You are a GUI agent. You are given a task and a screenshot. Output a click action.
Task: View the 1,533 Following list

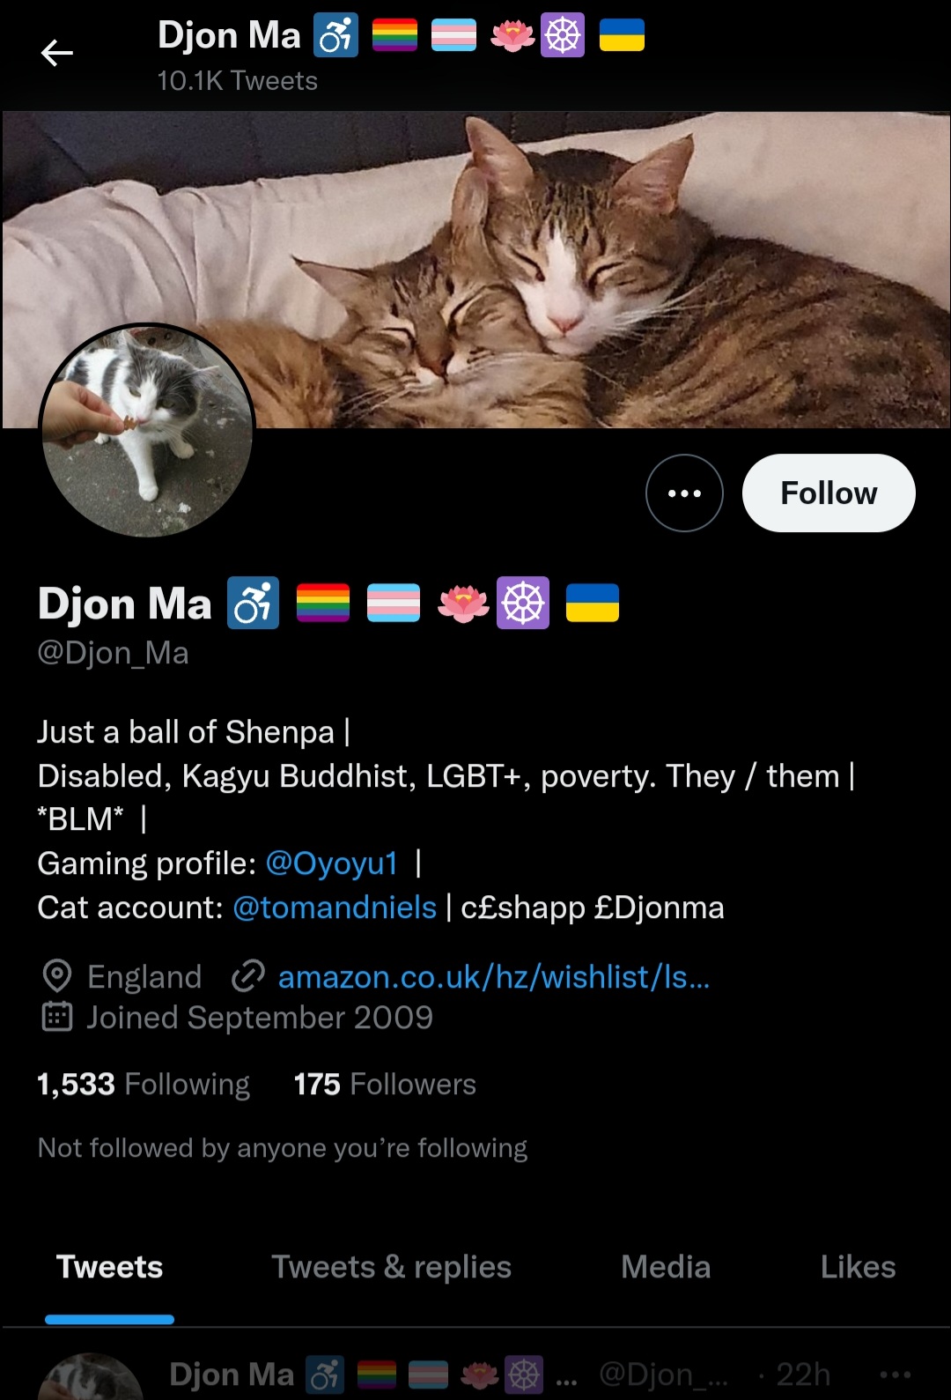point(144,1085)
